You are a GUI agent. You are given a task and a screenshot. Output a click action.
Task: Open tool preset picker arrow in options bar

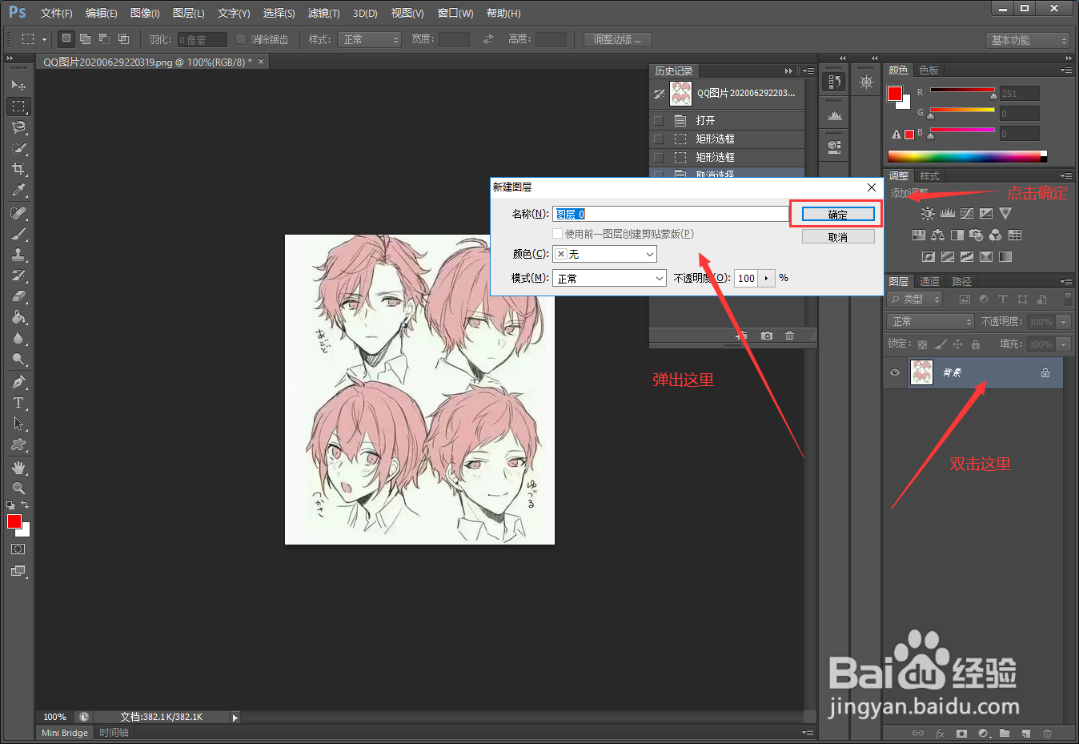tap(44, 39)
